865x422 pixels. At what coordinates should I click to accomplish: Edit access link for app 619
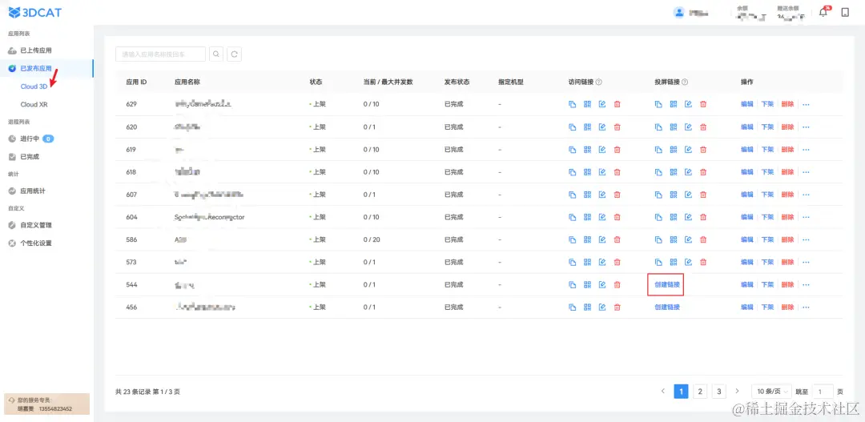pyautogui.click(x=602, y=150)
